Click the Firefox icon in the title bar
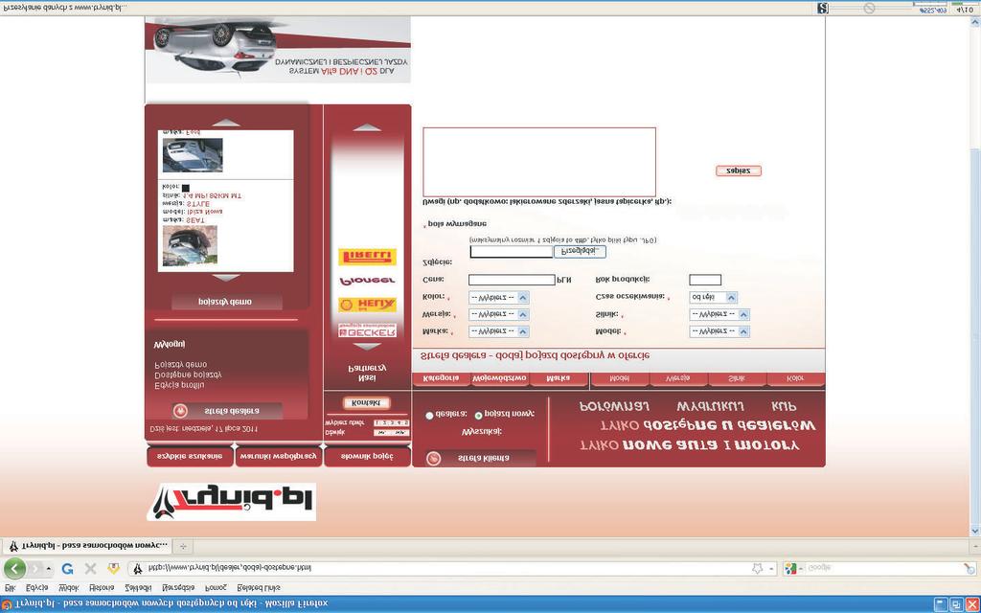Image resolution: width=981 pixels, height=613 pixels. click(7, 604)
